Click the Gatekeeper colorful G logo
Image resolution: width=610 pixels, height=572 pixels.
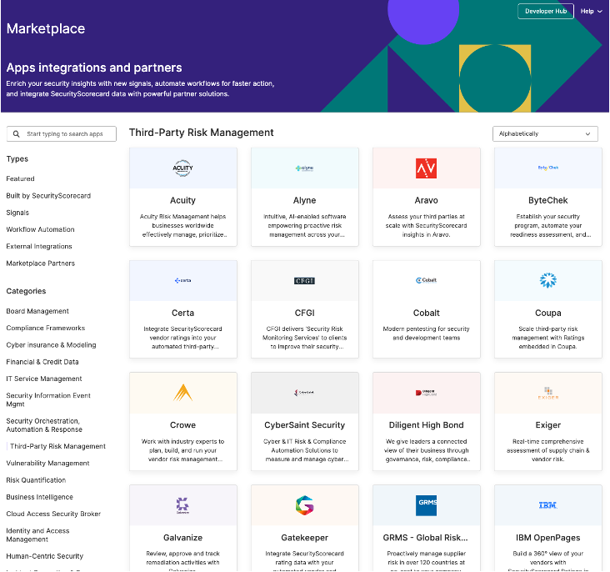click(304, 504)
